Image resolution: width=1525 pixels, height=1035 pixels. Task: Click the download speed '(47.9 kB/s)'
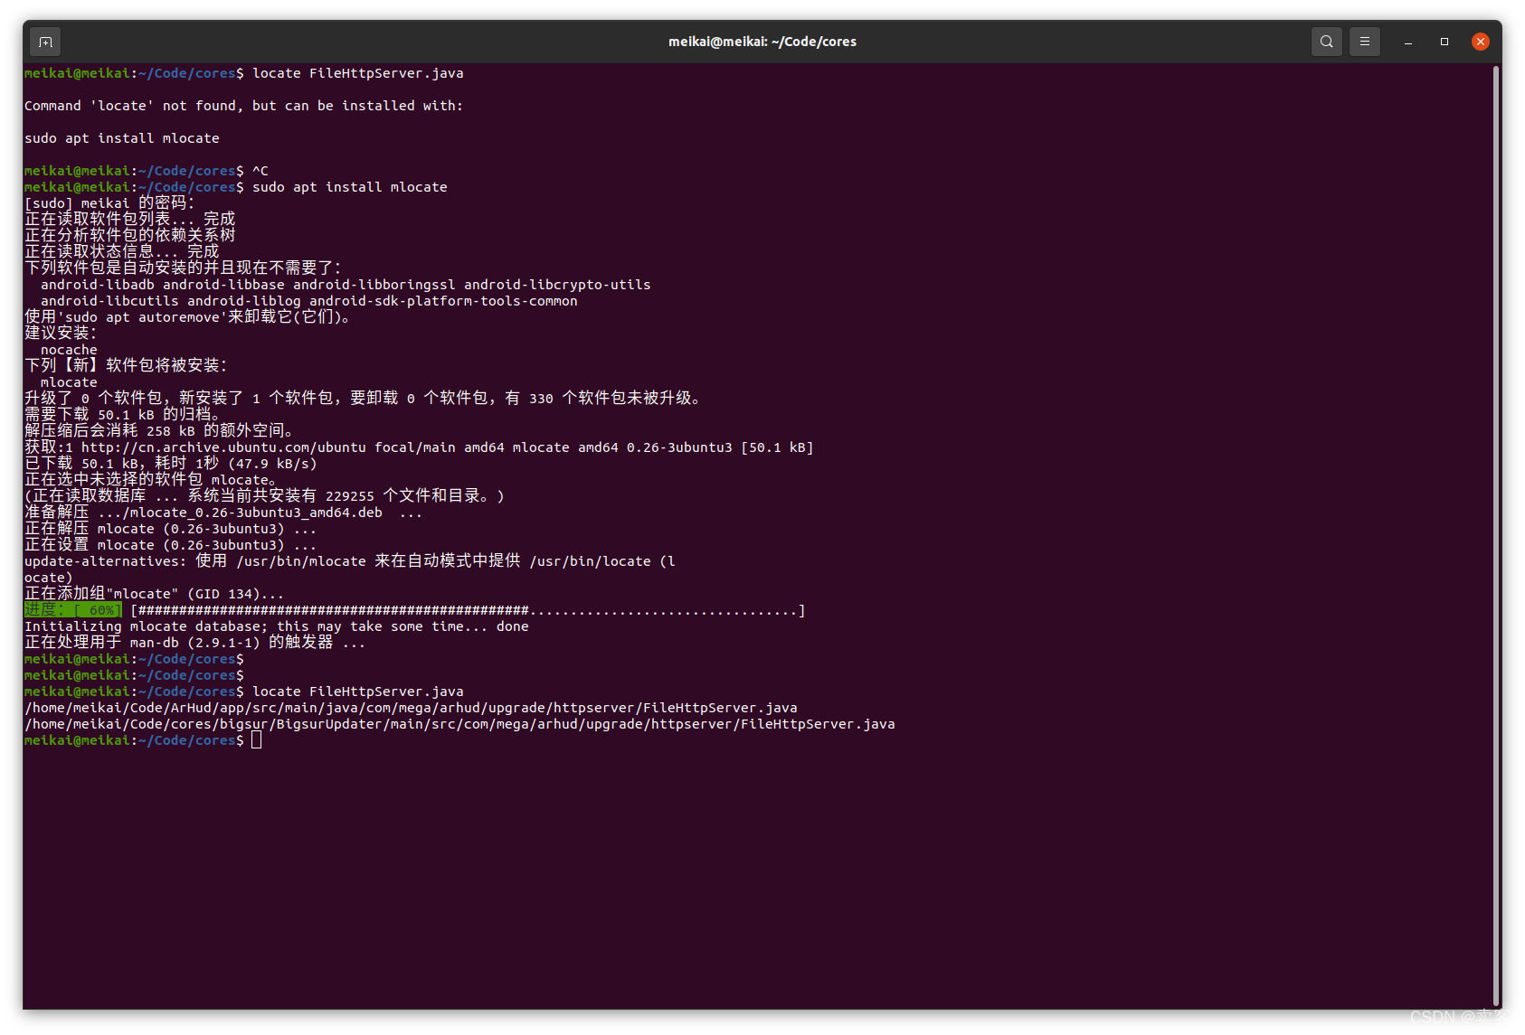coord(272,464)
